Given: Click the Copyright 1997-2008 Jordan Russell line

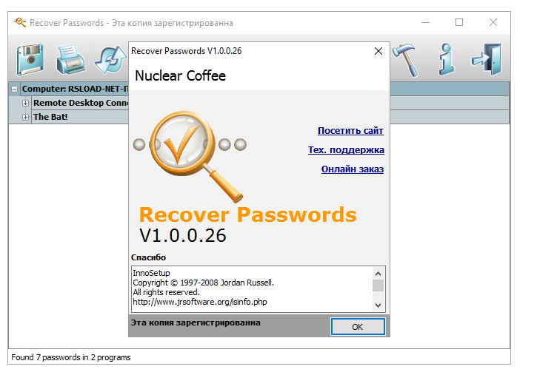Looking at the screenshot, I should click(204, 283).
